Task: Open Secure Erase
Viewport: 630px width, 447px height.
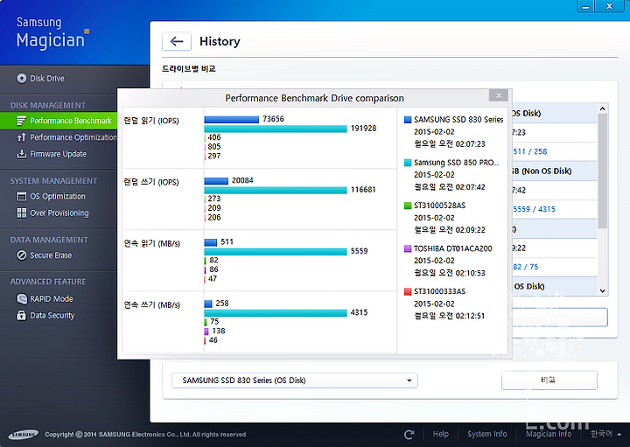Action: [x=51, y=255]
